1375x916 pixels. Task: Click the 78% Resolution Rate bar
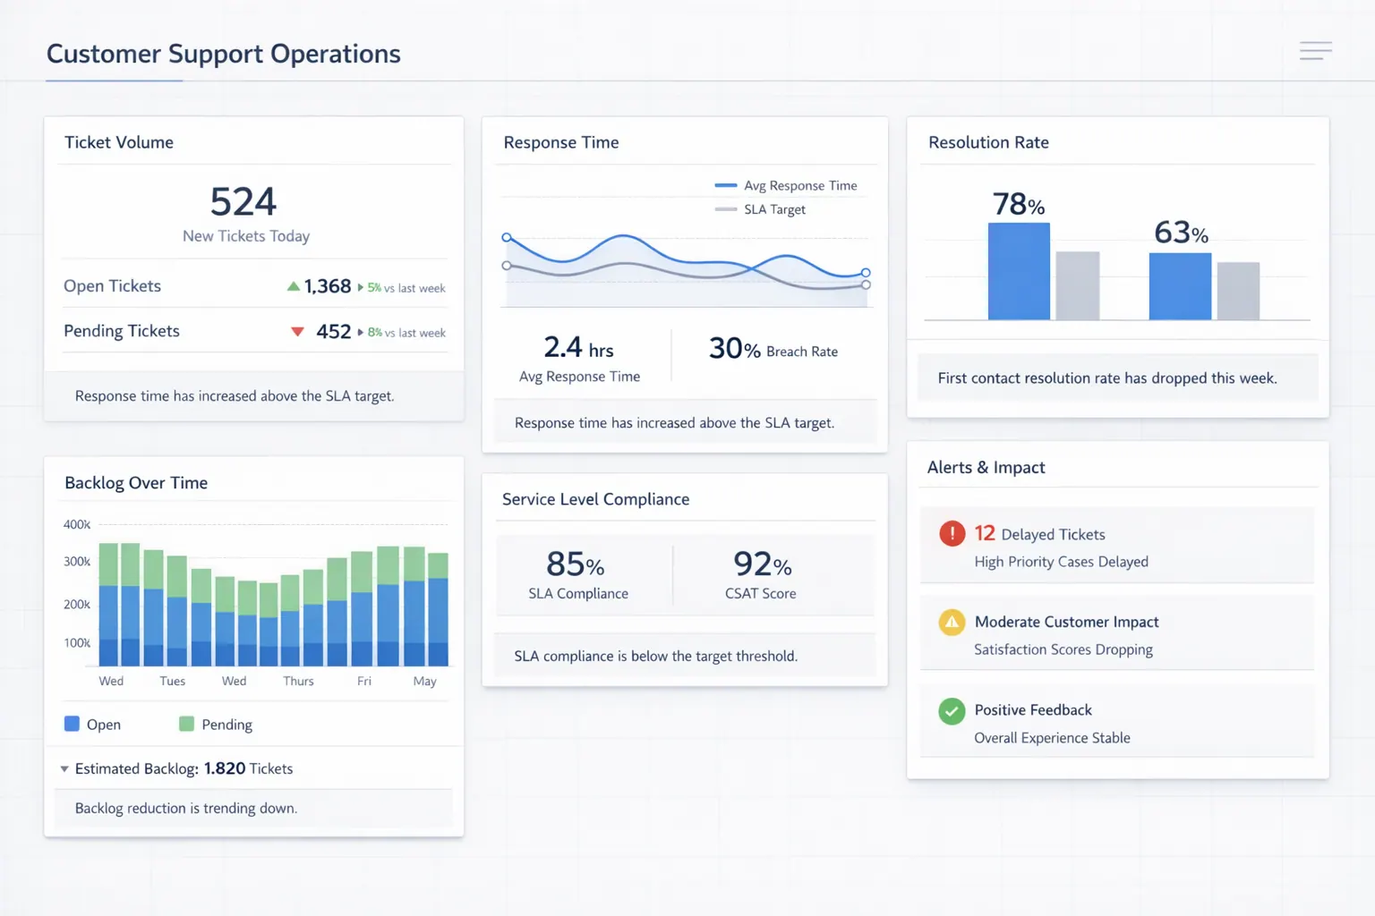(1019, 270)
